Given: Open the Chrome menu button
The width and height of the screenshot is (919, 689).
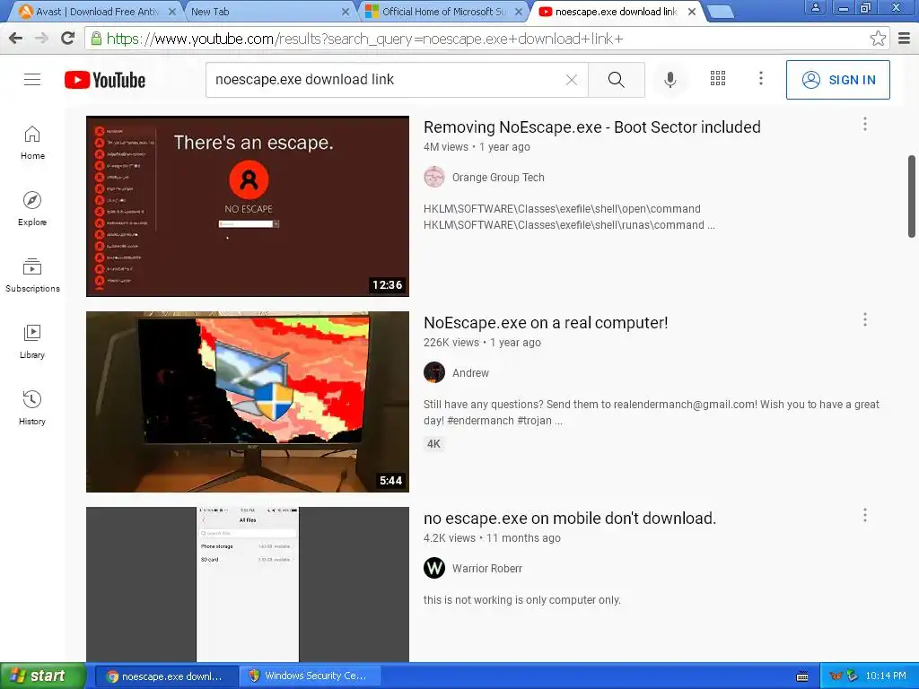Looking at the screenshot, I should coord(905,38).
